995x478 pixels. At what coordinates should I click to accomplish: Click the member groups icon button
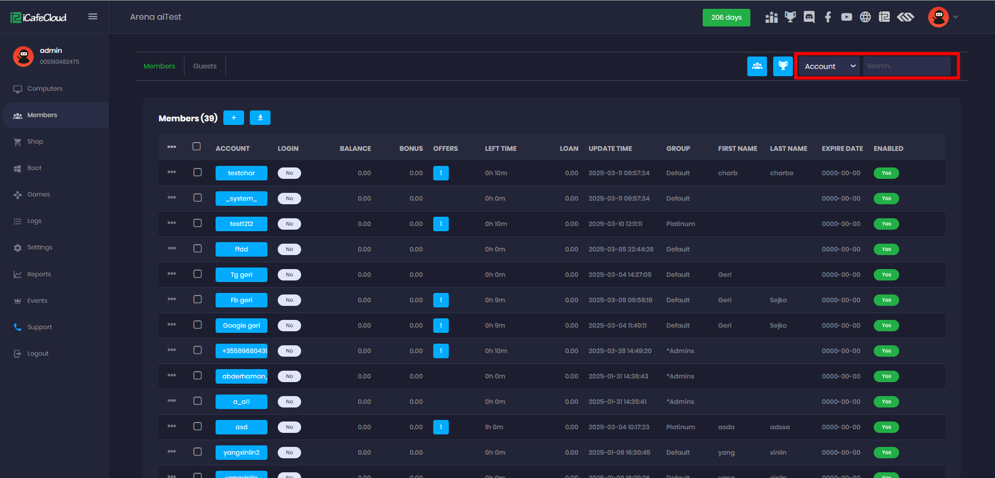[x=757, y=66]
